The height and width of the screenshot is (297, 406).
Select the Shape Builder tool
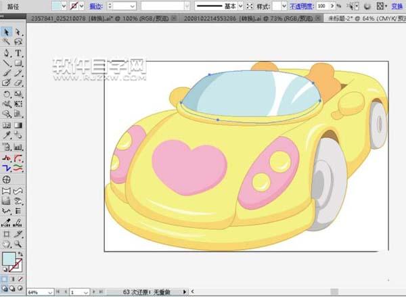pos(6,114)
